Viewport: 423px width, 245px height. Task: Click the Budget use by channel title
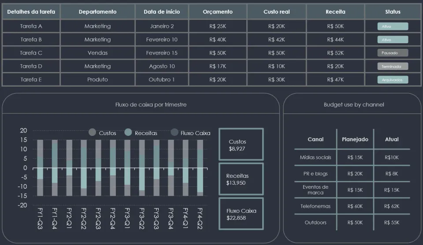354,104
